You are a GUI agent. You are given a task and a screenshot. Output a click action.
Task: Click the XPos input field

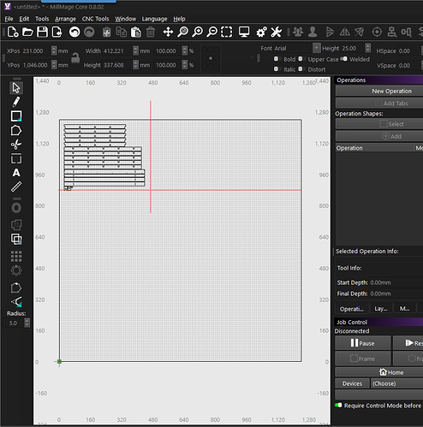point(36,50)
